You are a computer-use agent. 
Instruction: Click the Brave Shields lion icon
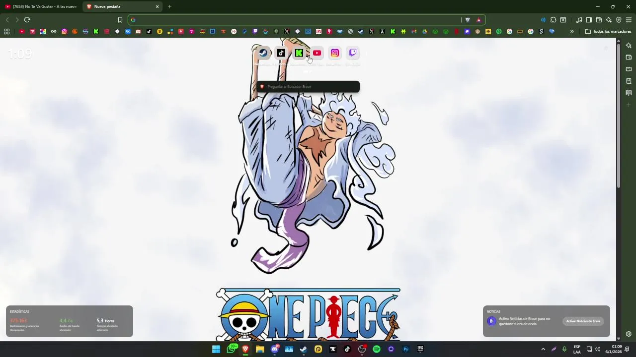coord(468,20)
